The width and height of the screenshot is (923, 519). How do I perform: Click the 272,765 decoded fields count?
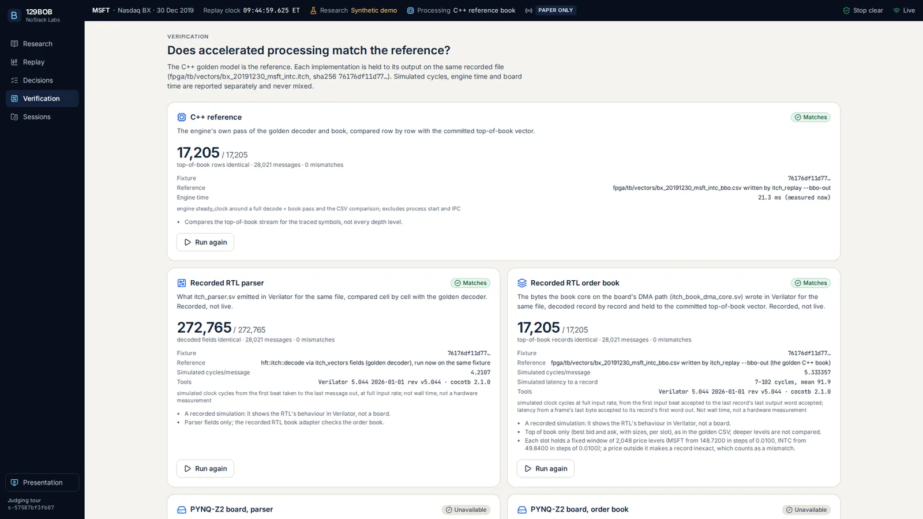204,328
